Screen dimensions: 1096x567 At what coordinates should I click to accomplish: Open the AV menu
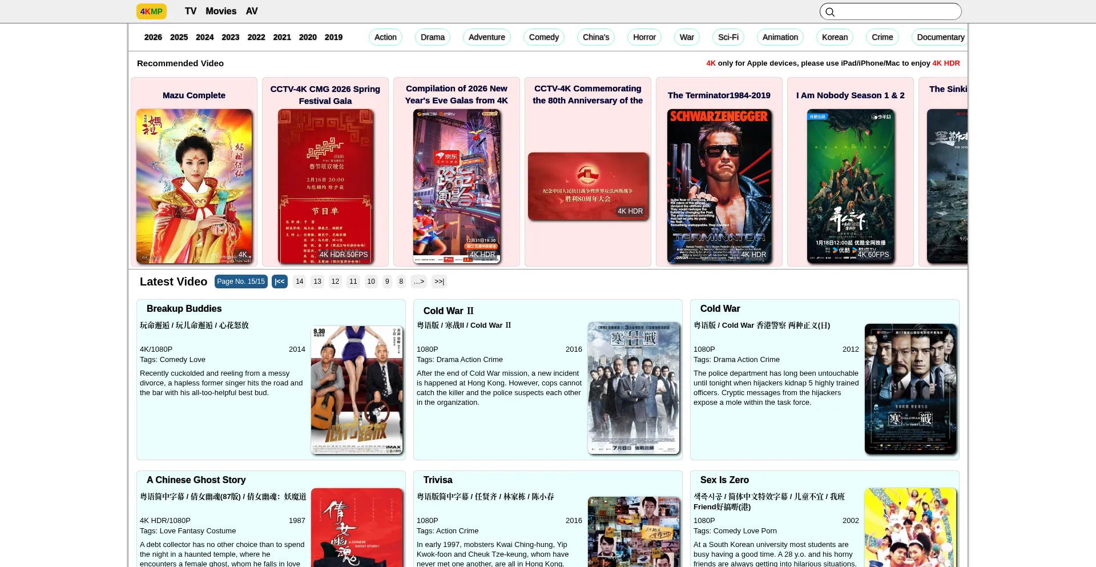252,11
